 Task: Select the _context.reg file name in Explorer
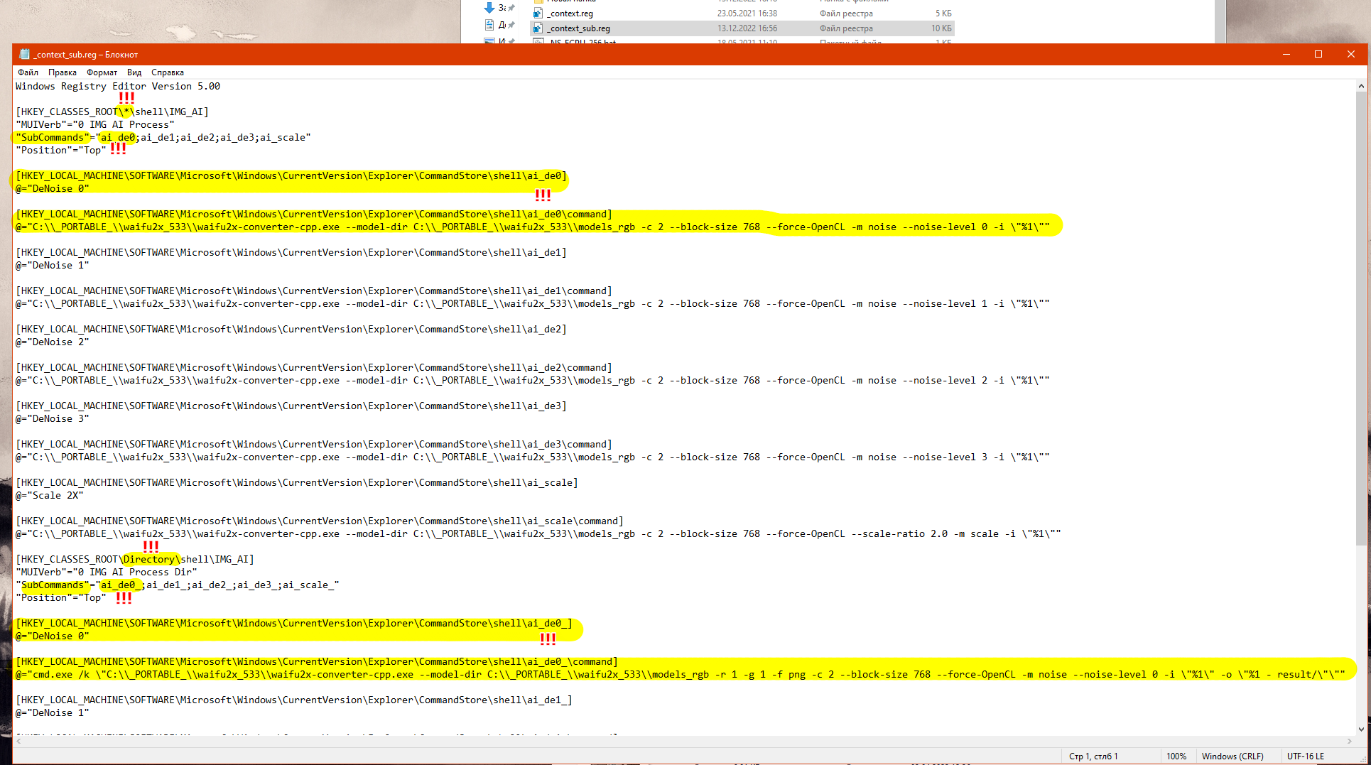tap(570, 13)
